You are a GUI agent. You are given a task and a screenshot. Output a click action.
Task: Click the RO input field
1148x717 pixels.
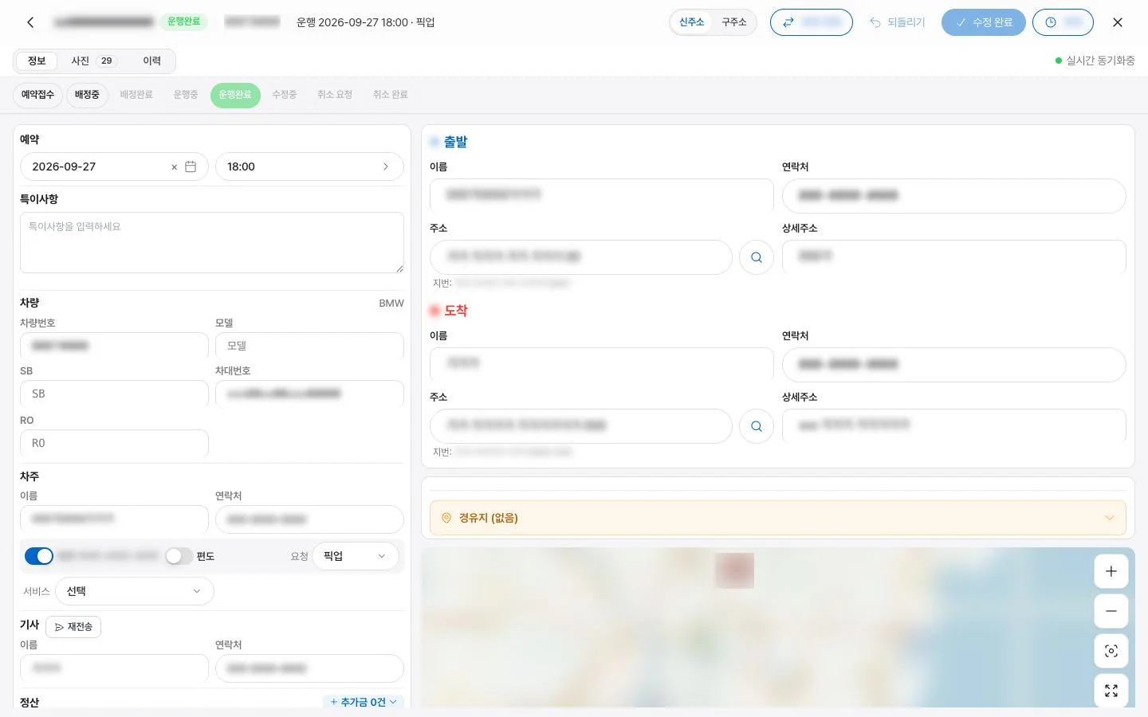click(x=114, y=443)
